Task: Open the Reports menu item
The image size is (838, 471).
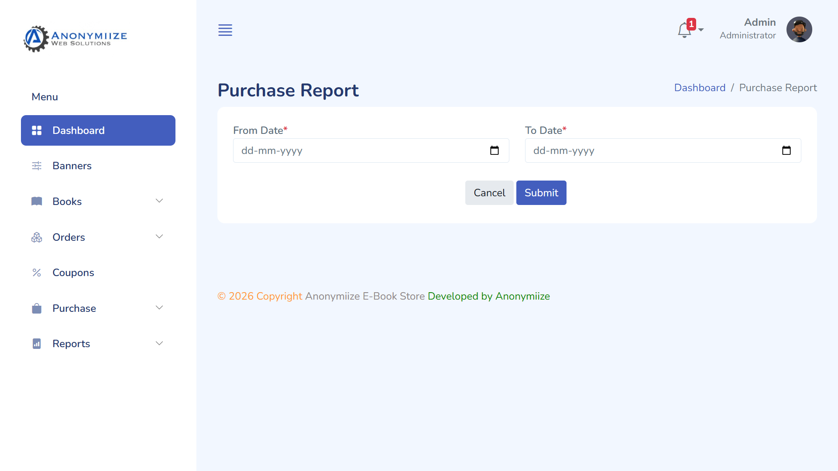Action: coord(98,344)
